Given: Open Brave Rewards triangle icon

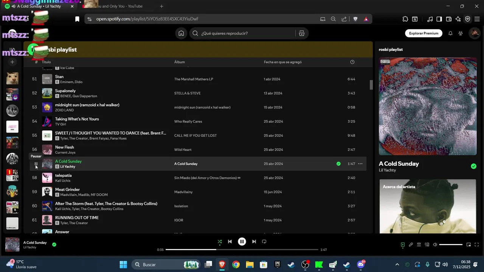Looking at the screenshot, I should pyautogui.click(x=366, y=19).
